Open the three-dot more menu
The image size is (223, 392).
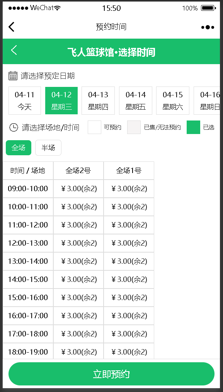click(x=208, y=27)
